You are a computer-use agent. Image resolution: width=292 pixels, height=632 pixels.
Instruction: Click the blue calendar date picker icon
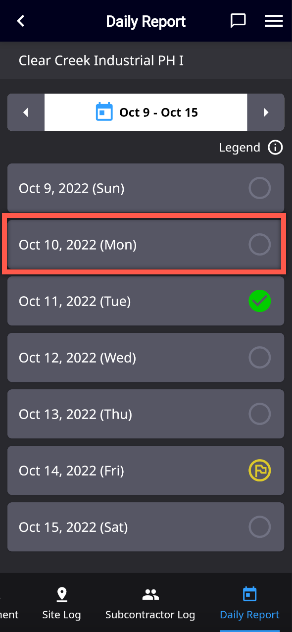[x=104, y=112]
